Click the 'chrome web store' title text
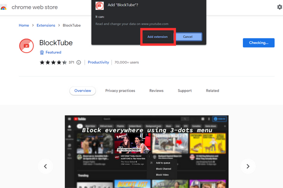Viewport: 283px width, 188px height. click(x=34, y=7)
